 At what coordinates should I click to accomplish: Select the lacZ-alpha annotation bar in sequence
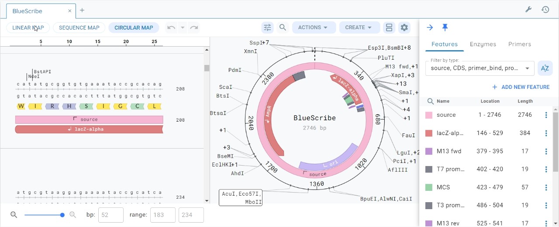pyautogui.click(x=89, y=129)
